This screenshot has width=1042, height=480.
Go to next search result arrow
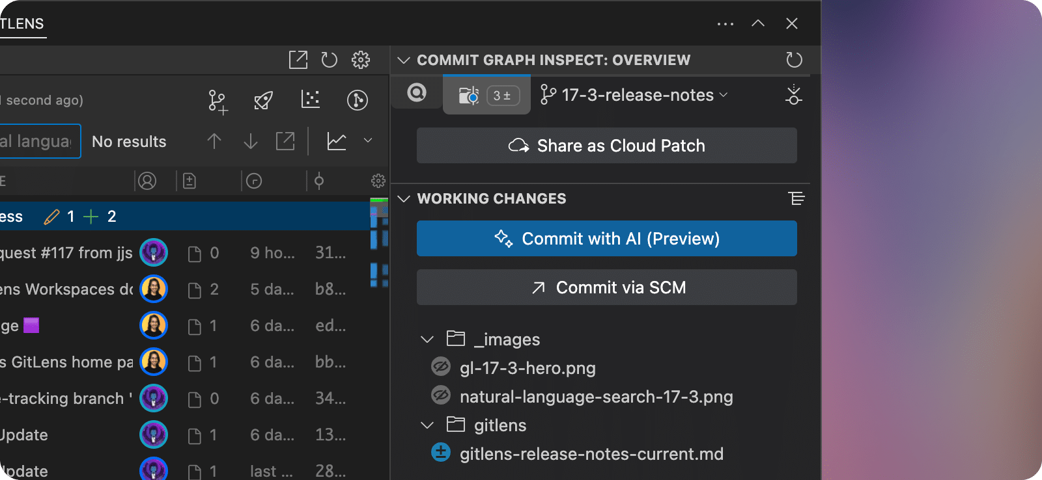pos(251,141)
